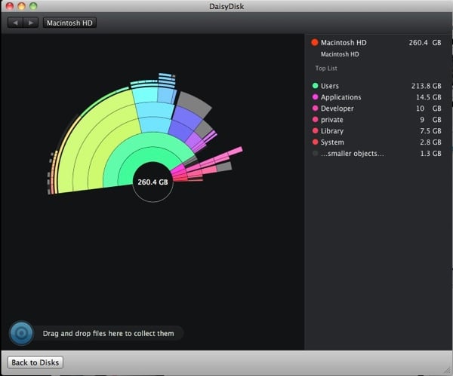Click the 'Drag and drop files here' collector bar
The width and height of the screenshot is (453, 376).
click(108, 334)
